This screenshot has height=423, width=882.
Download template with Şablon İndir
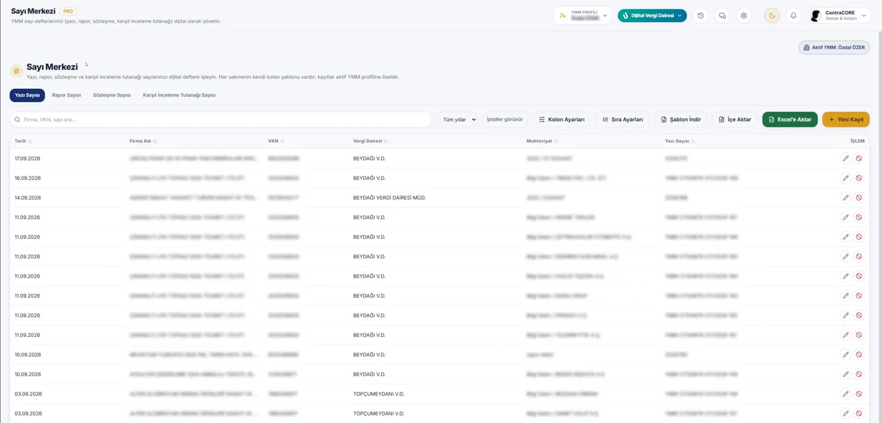pyautogui.click(x=680, y=119)
